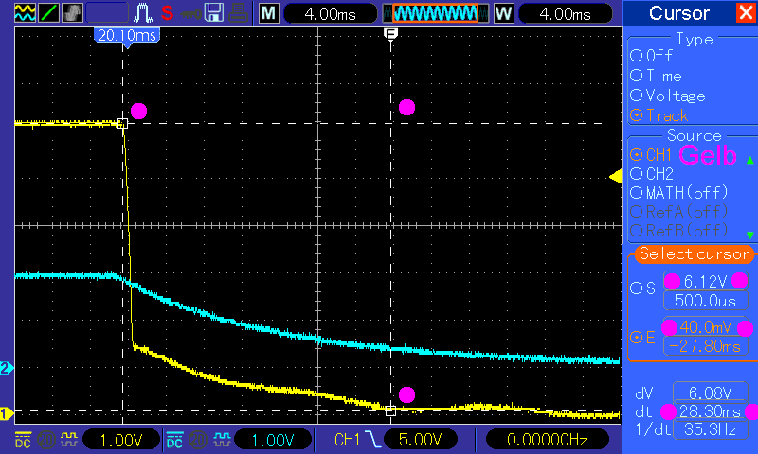Click the 0.00000Hz frequency counter readout
758x454 pixels.
pos(547,439)
